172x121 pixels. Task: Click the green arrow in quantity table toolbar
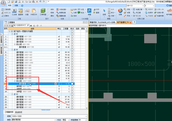[31, 26]
